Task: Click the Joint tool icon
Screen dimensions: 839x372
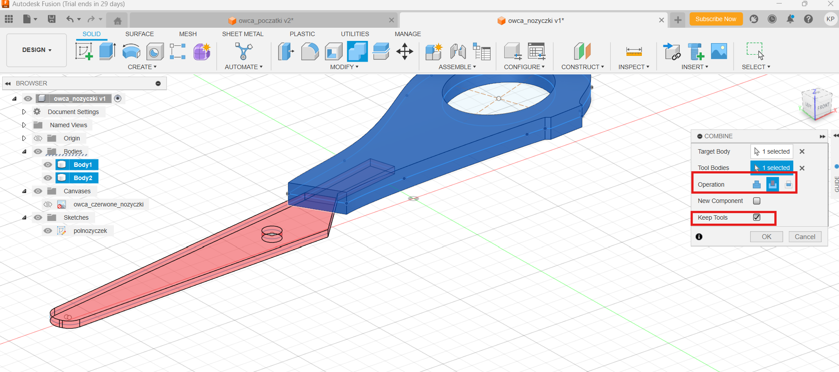Action: click(x=458, y=52)
